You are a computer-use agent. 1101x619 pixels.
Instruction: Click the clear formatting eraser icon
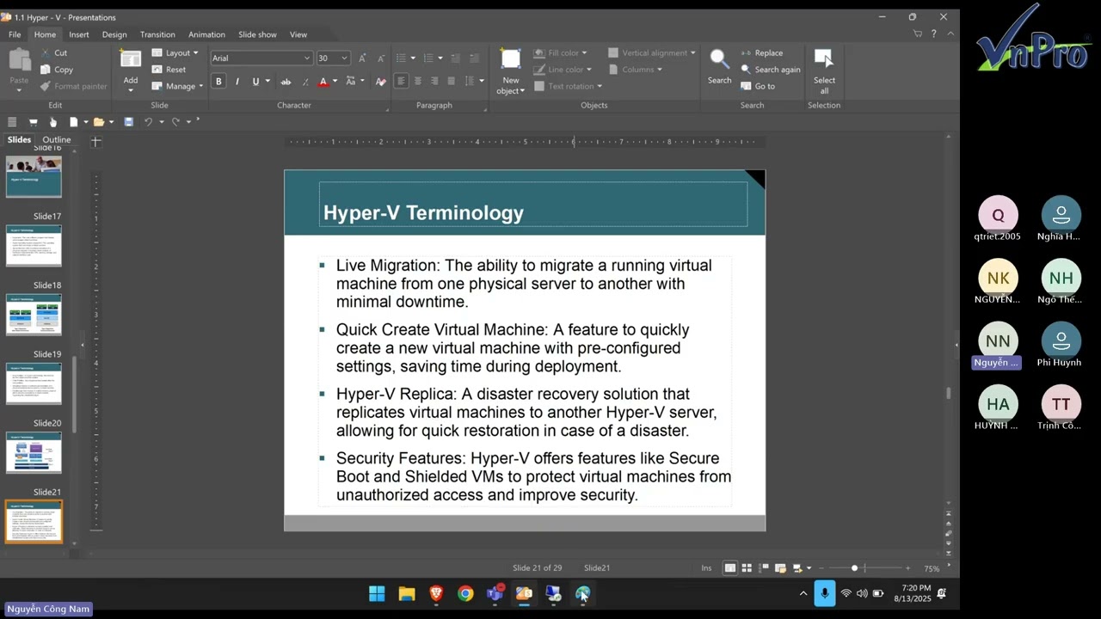point(381,82)
